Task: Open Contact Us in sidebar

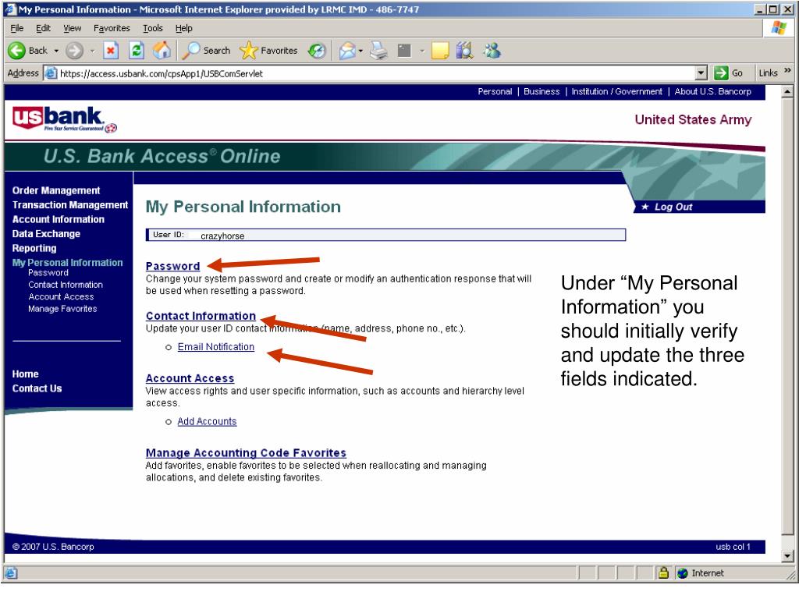Action: (x=37, y=388)
